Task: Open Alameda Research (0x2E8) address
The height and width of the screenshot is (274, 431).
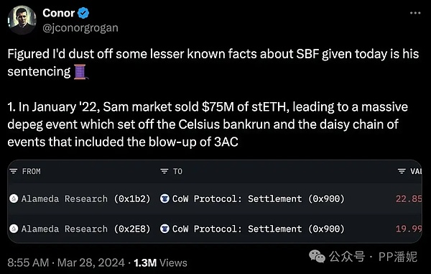Action: pyautogui.click(x=86, y=229)
